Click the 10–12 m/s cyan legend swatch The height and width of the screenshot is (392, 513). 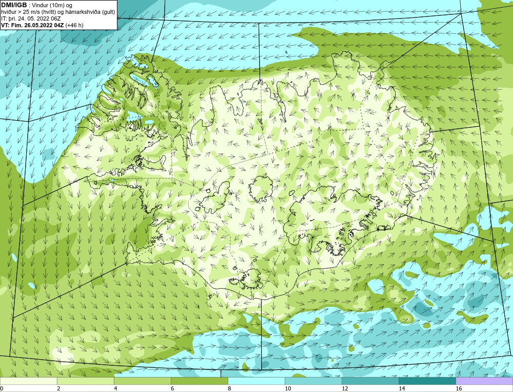pos(313,381)
